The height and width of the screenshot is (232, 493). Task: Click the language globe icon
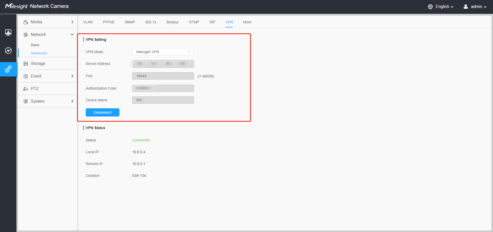(x=430, y=7)
